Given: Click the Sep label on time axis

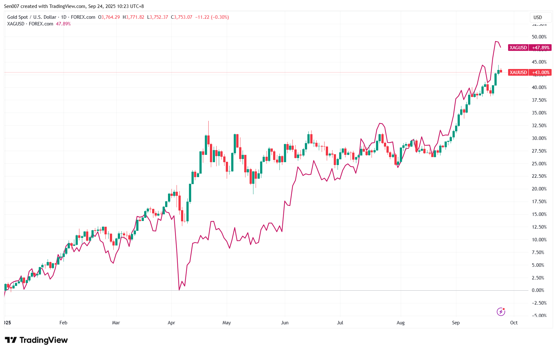Looking at the screenshot, I should click(x=456, y=323).
